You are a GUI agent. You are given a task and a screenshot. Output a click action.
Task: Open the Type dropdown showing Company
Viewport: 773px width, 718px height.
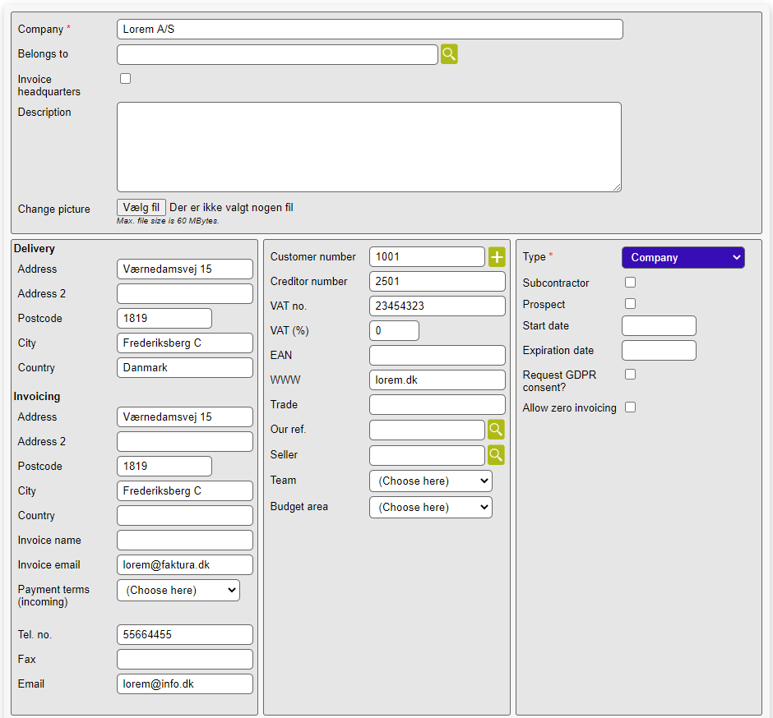[x=683, y=258]
